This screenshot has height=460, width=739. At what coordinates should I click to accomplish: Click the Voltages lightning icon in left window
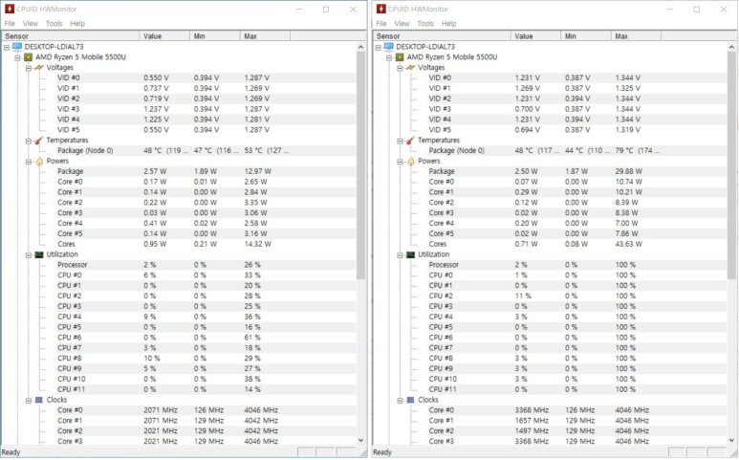[x=39, y=67]
